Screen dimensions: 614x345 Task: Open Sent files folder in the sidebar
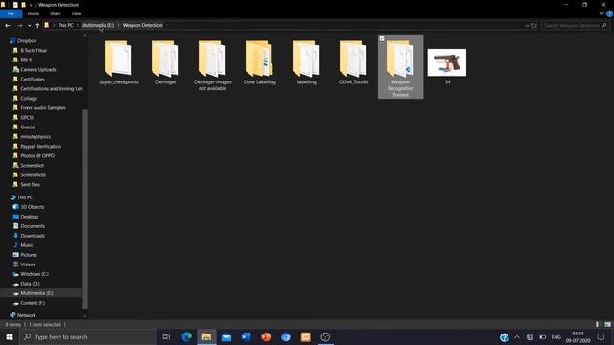(30, 185)
